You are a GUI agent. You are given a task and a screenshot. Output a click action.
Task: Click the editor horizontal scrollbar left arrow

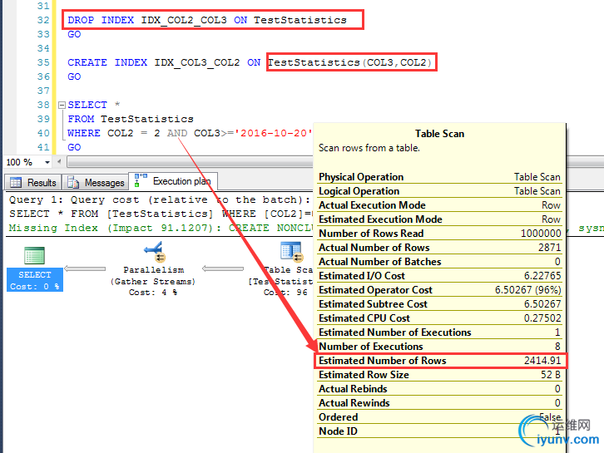59,162
